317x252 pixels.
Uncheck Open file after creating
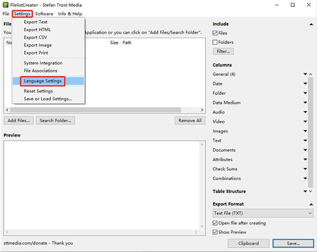tap(215, 223)
